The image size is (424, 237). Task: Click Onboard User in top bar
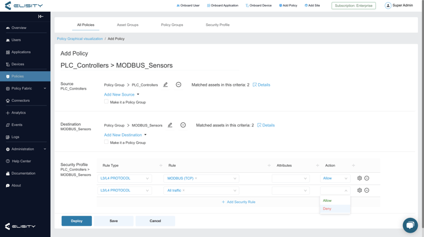(188, 6)
